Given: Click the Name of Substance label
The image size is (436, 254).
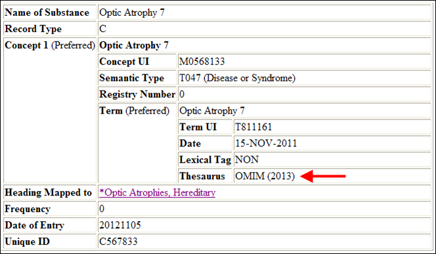Looking at the screenshot, I should 47,12.
